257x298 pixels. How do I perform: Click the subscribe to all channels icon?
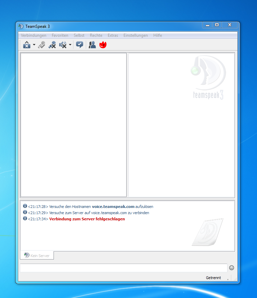pyautogui.click(x=80, y=45)
